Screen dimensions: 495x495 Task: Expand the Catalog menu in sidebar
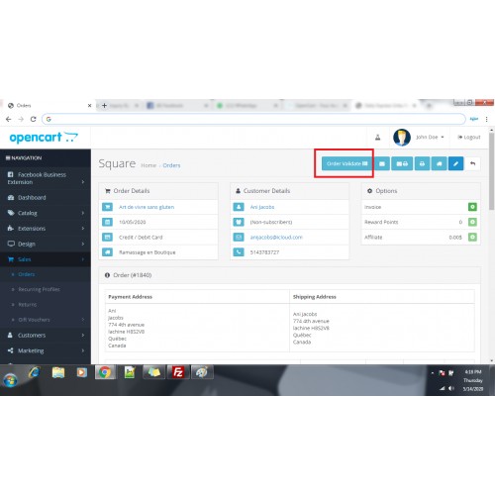tap(46, 213)
